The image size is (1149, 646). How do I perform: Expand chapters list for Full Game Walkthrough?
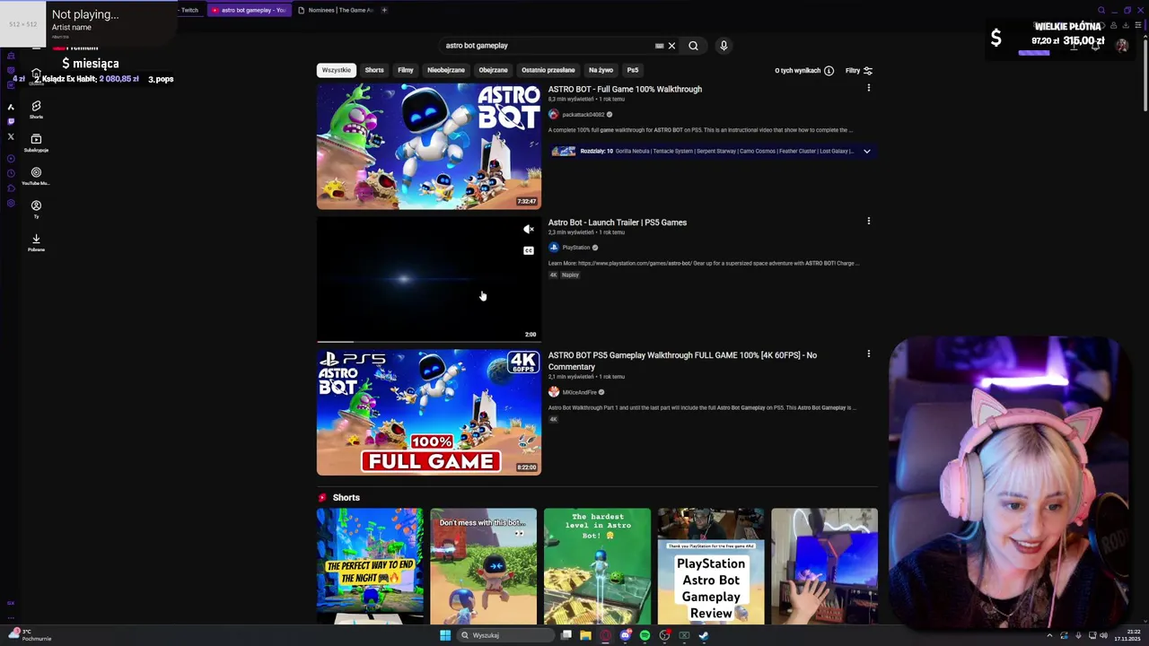point(866,151)
